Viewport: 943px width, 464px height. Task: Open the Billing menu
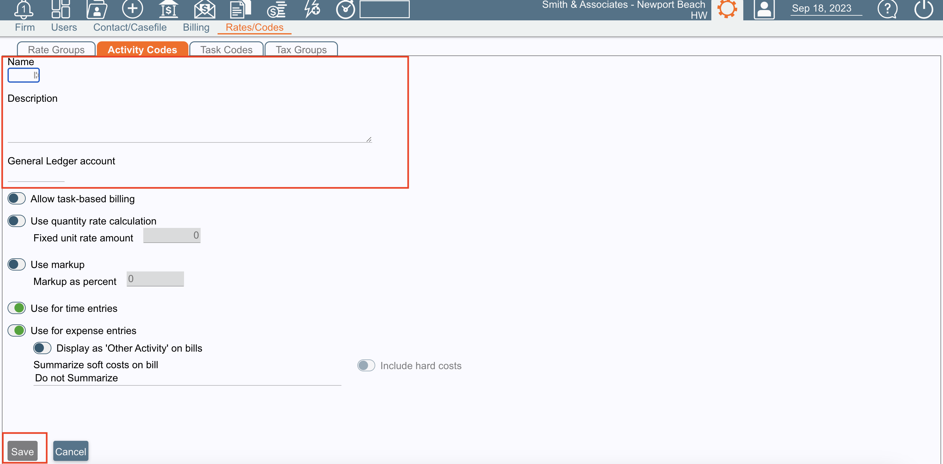click(x=196, y=28)
